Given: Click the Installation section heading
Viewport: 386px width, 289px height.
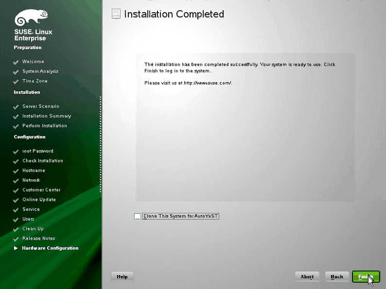Looking at the screenshot, I should coord(27,92).
